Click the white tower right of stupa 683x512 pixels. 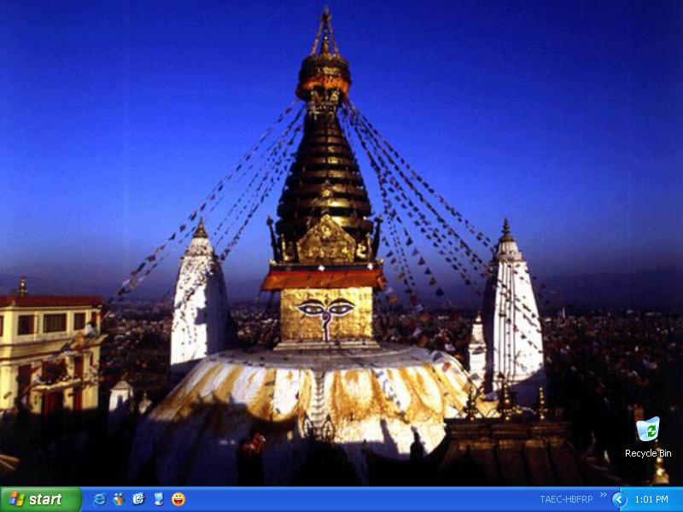[510, 316]
